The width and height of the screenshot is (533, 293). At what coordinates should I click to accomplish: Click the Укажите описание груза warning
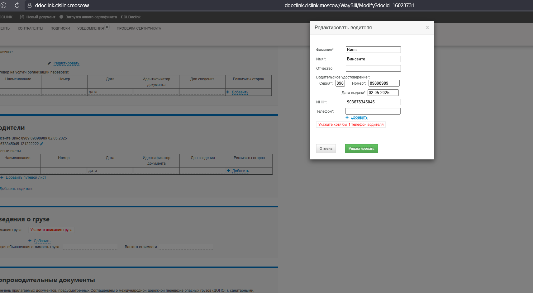(x=51, y=230)
